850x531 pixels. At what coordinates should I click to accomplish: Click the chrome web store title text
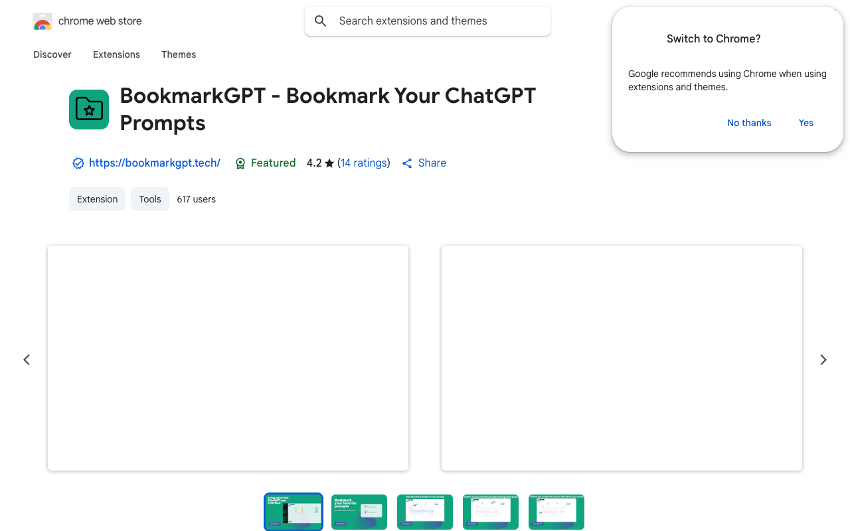tap(100, 21)
